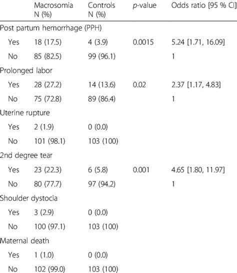Select the p-value column header
237x273 pixels.
coord(144,6)
